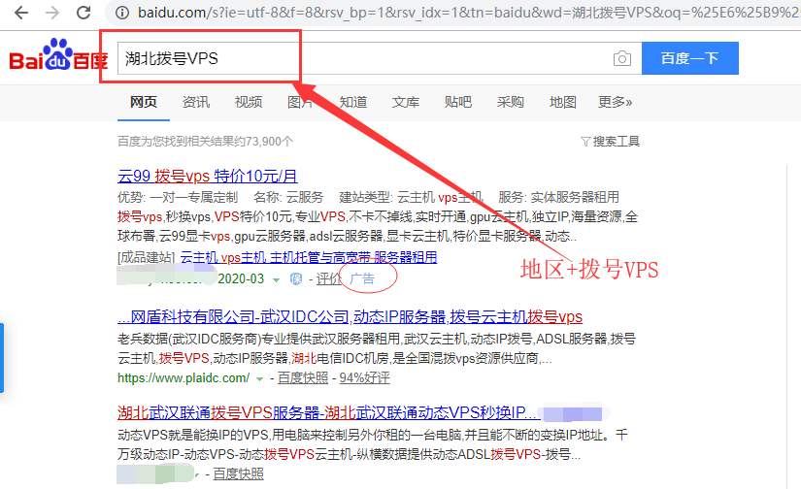Open camera image search icon
The width and height of the screenshot is (801, 489).
(x=621, y=58)
